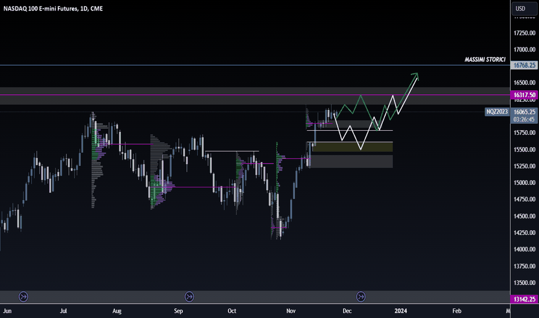This screenshot has height=318, width=539.
Task: Click the 14750.00 price axis value
Action: click(x=524, y=199)
